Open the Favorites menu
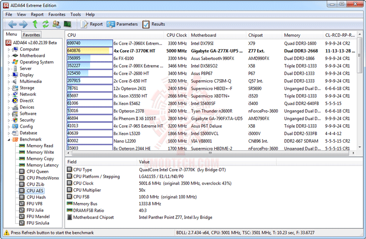366x239 pixels. (x=57, y=14)
